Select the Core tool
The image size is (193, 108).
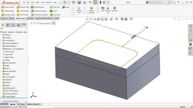(x=103, y=9)
